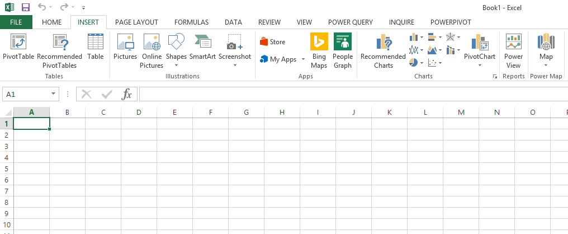Open Customize Quick Access Toolbar menu

coord(84,7)
